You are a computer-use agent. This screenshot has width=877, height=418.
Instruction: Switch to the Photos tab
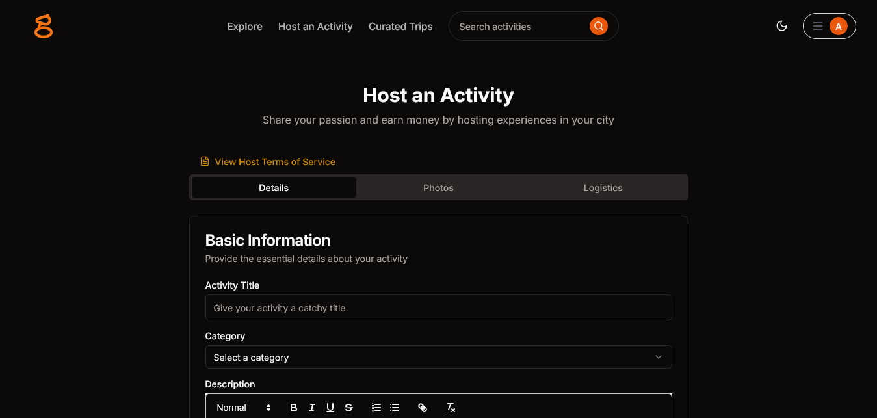[x=438, y=187]
